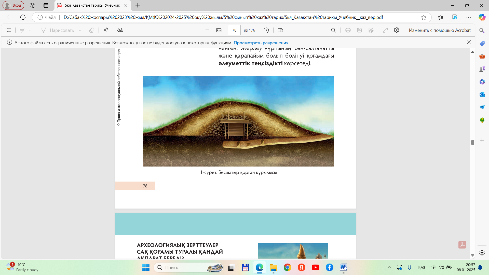
Task: Open the sidebar tree icon
Action: pos(482,120)
